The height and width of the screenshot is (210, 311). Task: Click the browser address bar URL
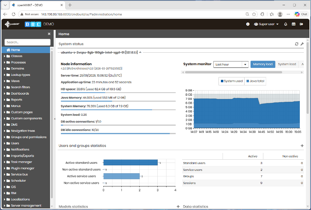pyautogui.click(x=81, y=14)
